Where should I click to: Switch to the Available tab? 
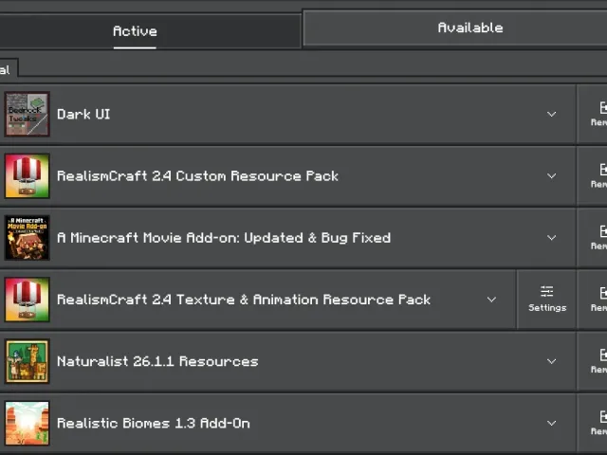[x=455, y=27]
